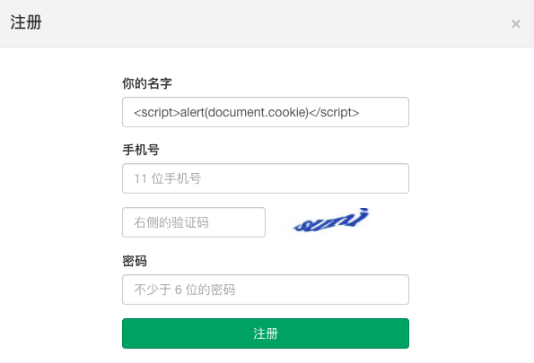Refresh the blue captcha image
The width and height of the screenshot is (534, 363).
point(331,220)
